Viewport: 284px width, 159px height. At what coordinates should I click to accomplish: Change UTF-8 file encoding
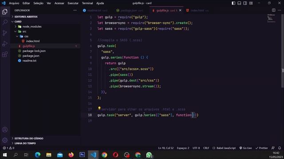[x=196, y=148]
